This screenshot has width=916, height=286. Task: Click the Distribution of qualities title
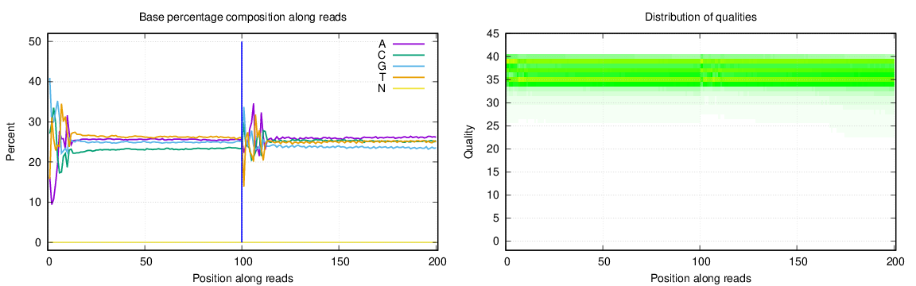click(701, 17)
